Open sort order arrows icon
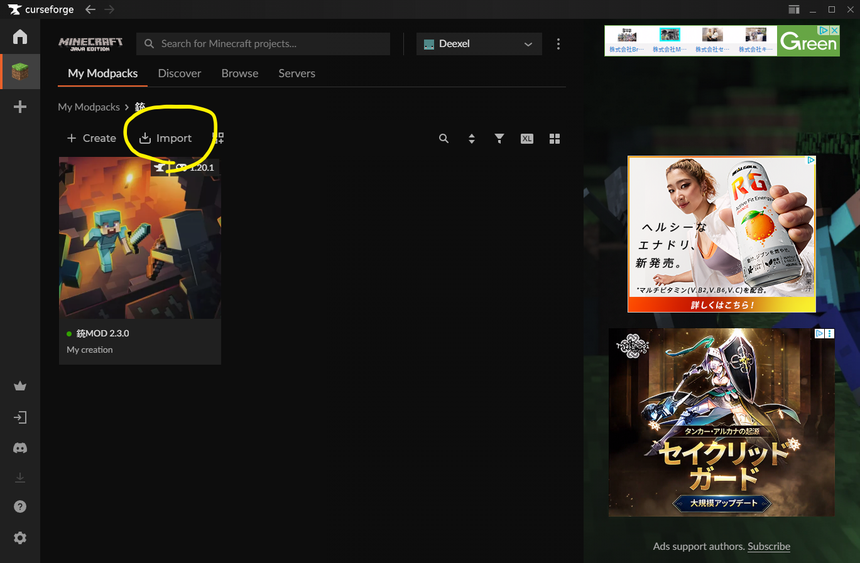This screenshot has height=563, width=860. (472, 139)
